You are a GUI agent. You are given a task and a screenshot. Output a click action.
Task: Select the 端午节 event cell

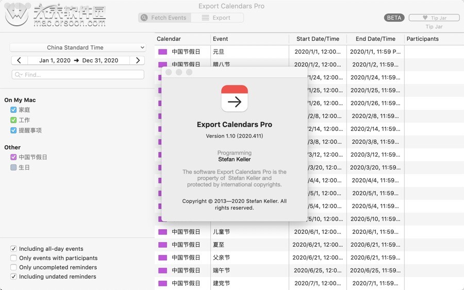click(x=250, y=270)
